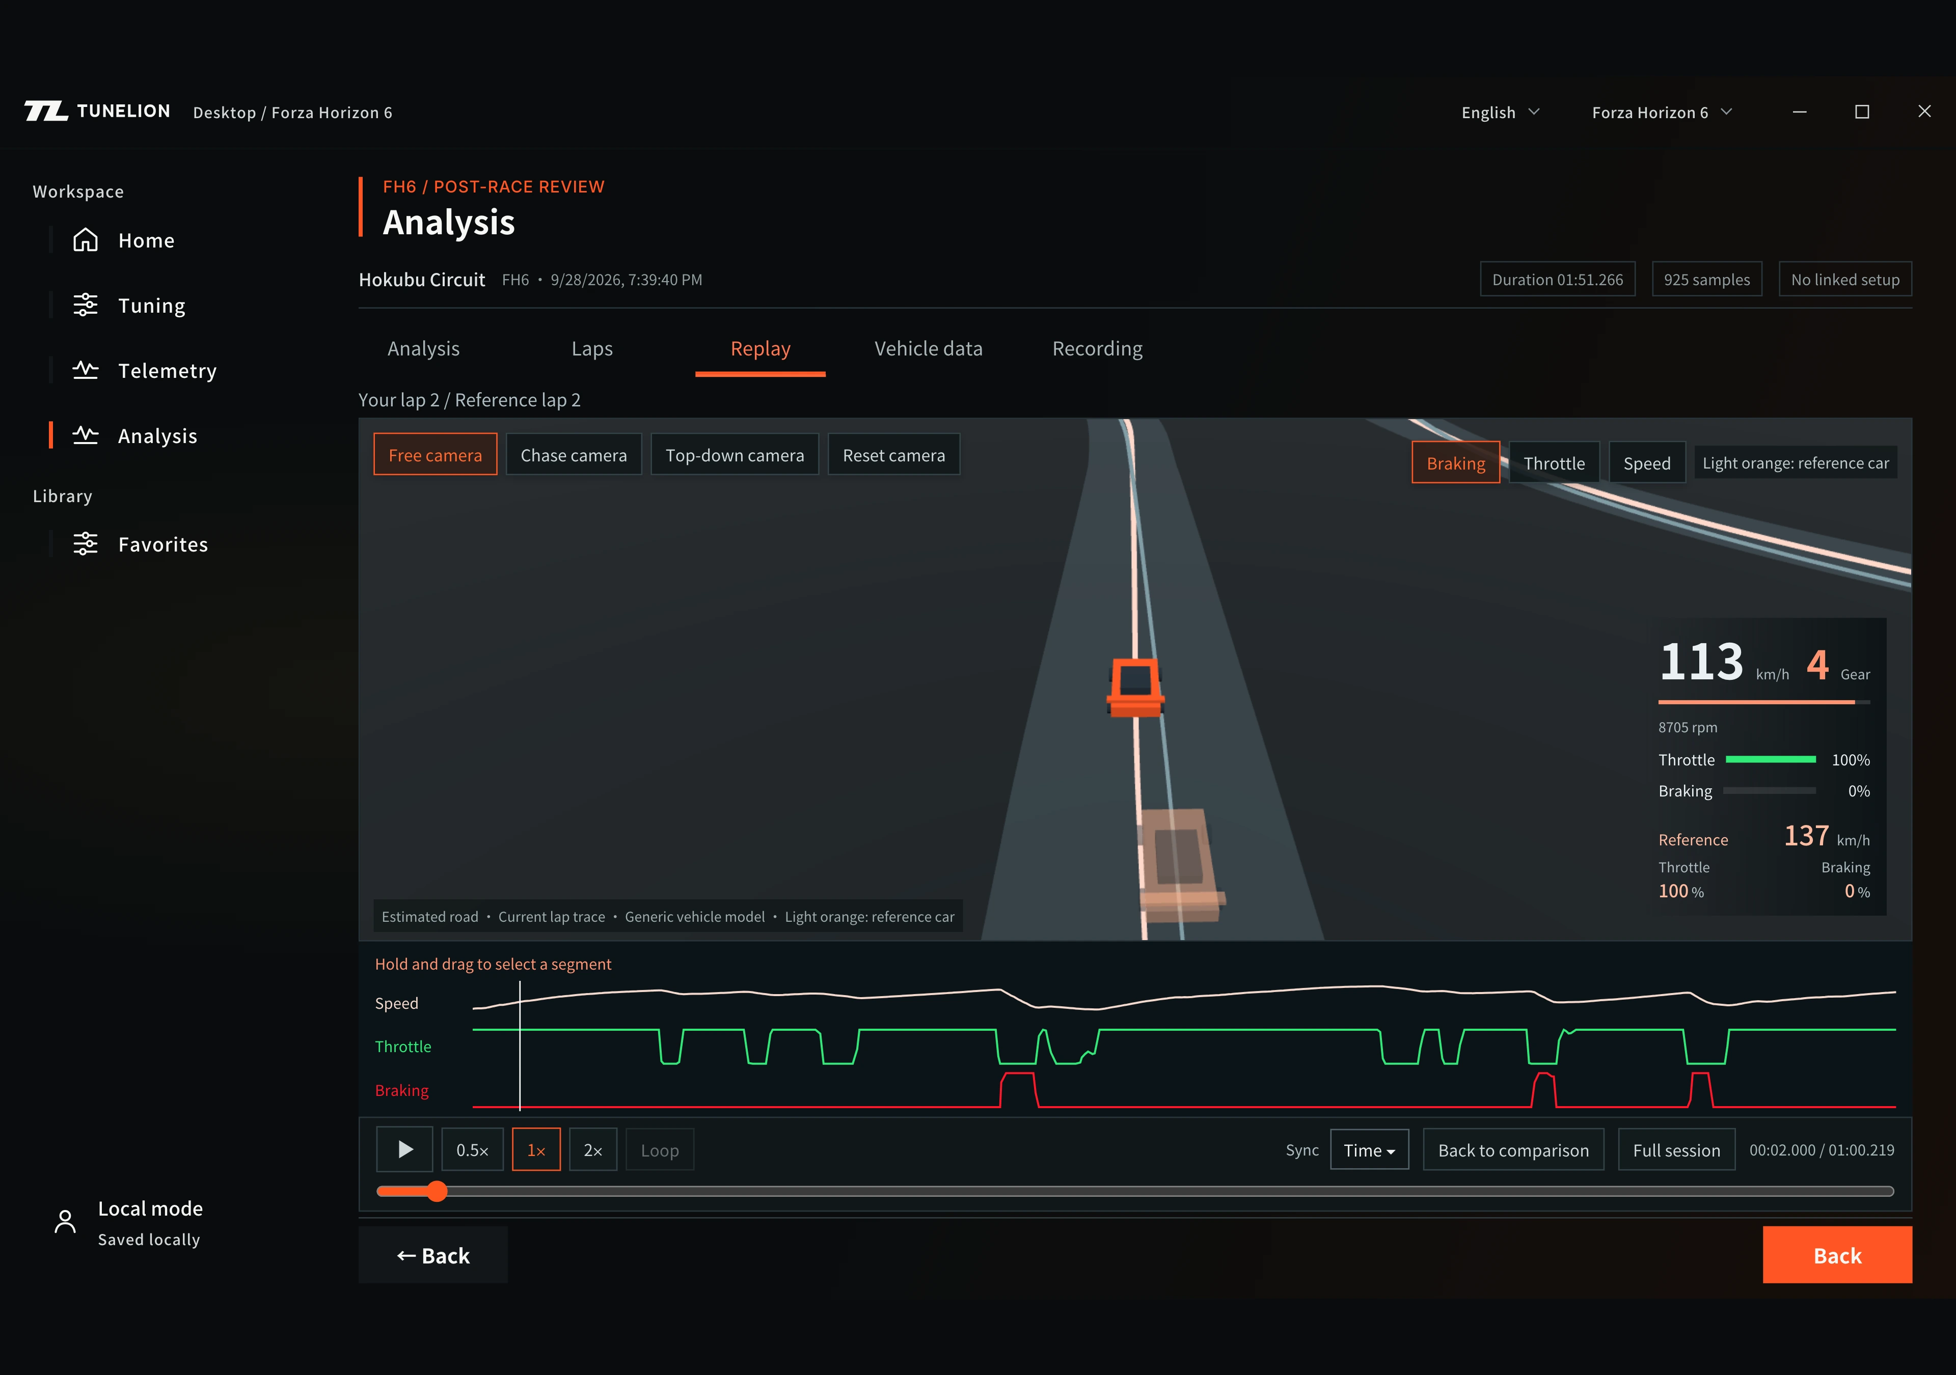Switch to the Laps tab
Image resolution: width=1956 pixels, height=1375 pixels.
[x=592, y=348]
